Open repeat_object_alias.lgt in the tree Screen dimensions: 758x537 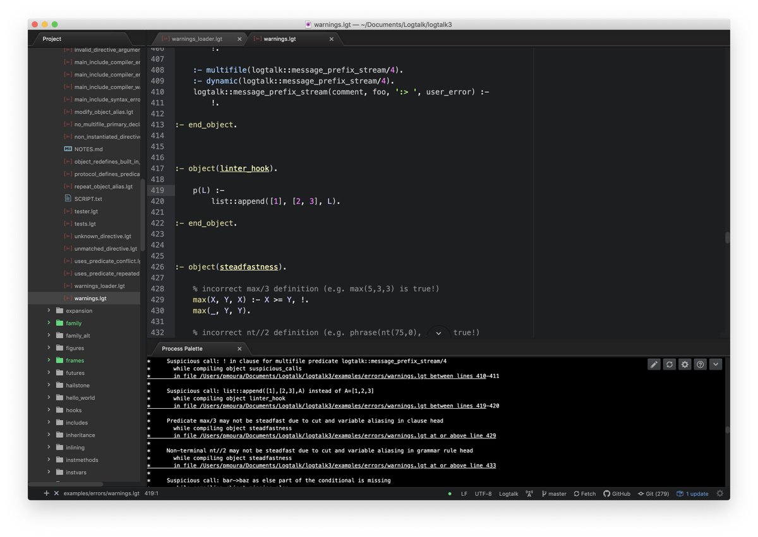point(104,186)
